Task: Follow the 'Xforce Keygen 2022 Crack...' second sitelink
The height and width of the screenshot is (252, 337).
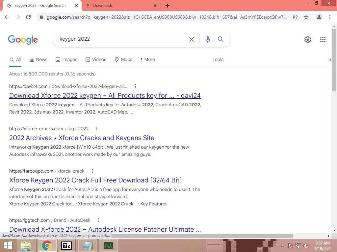Action: 107,204
